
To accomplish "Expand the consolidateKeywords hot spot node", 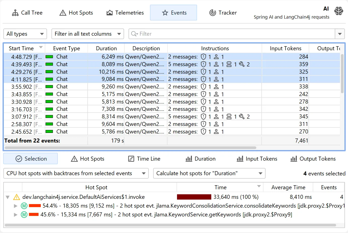I will click(x=16, y=206).
